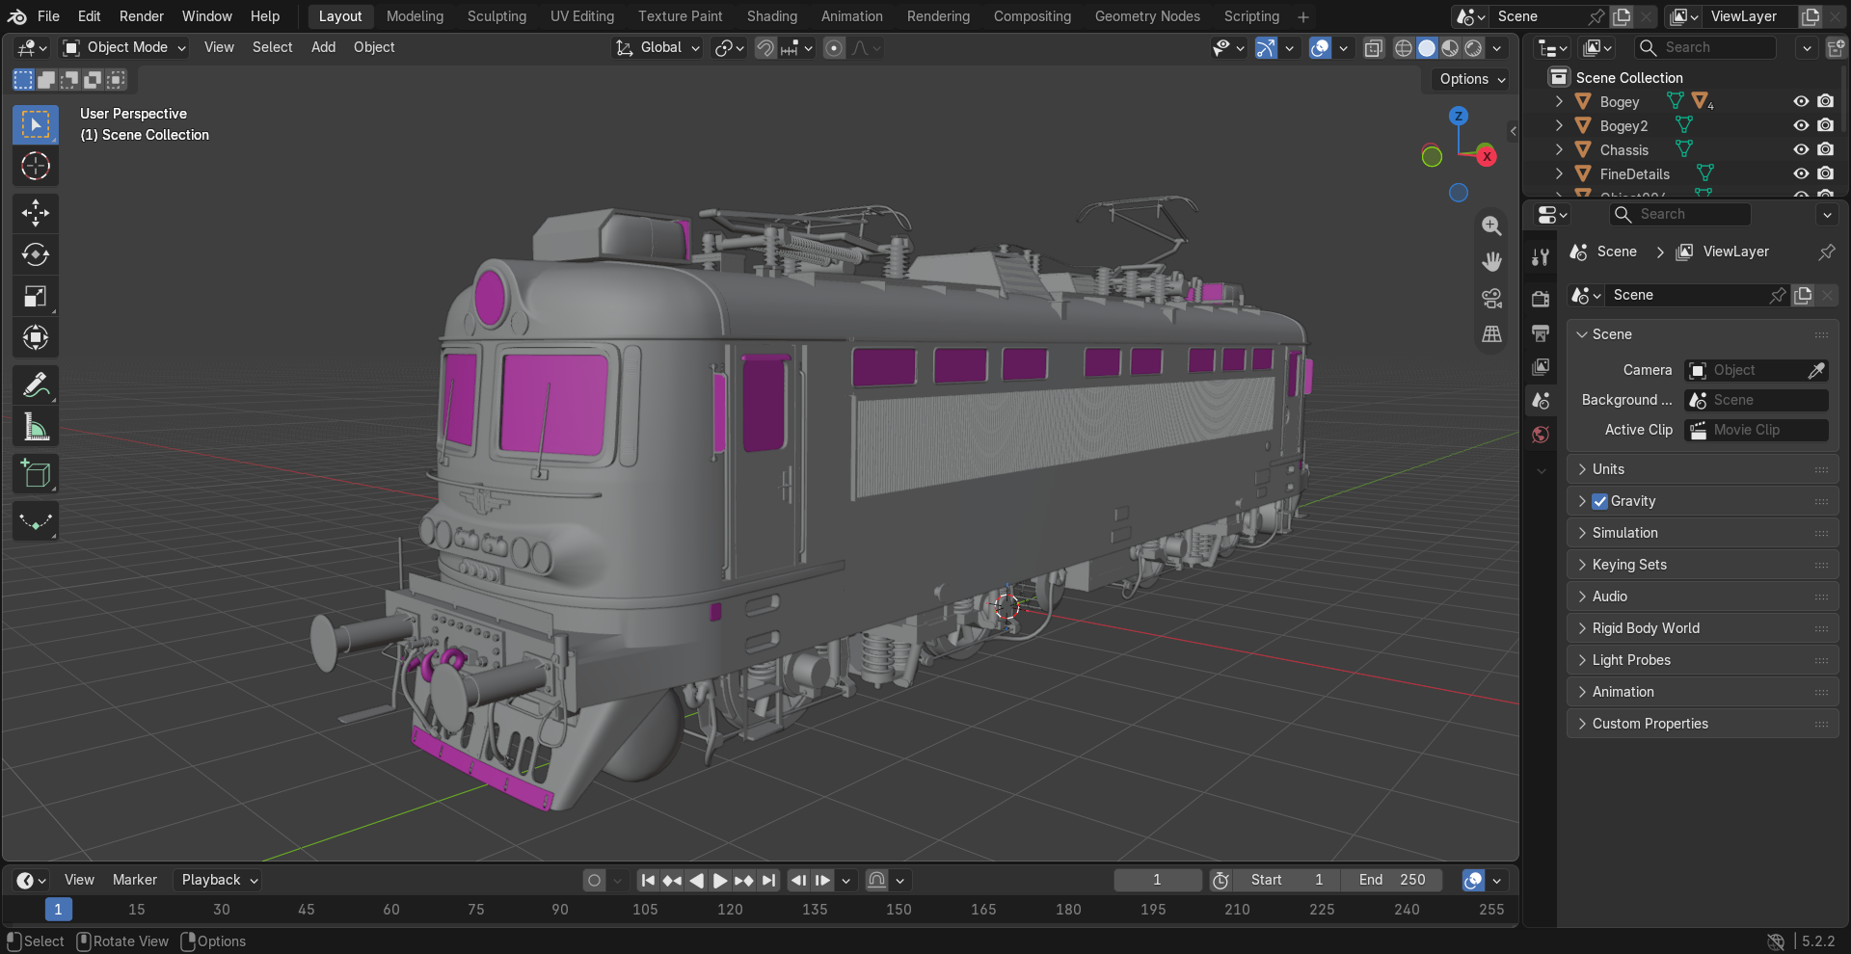Click the play animation button

[720, 880]
